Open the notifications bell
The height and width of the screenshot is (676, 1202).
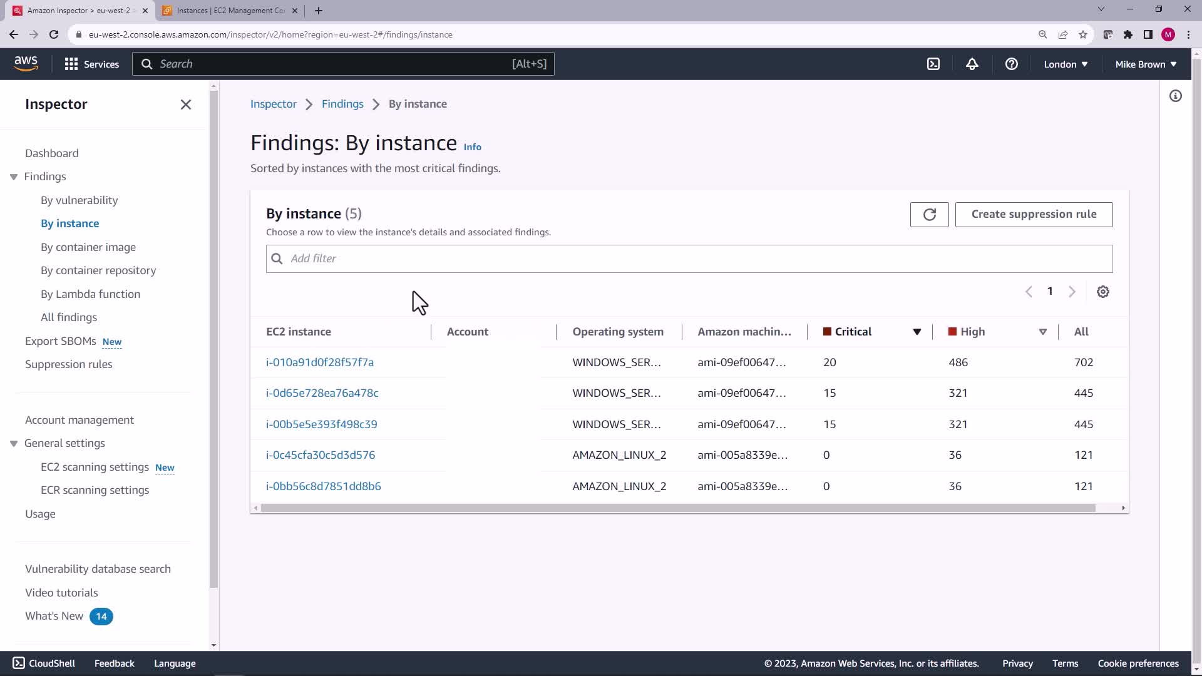[972, 64]
